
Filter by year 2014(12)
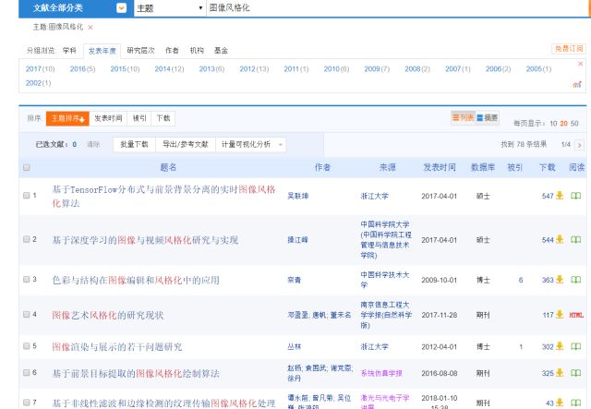pos(169,69)
